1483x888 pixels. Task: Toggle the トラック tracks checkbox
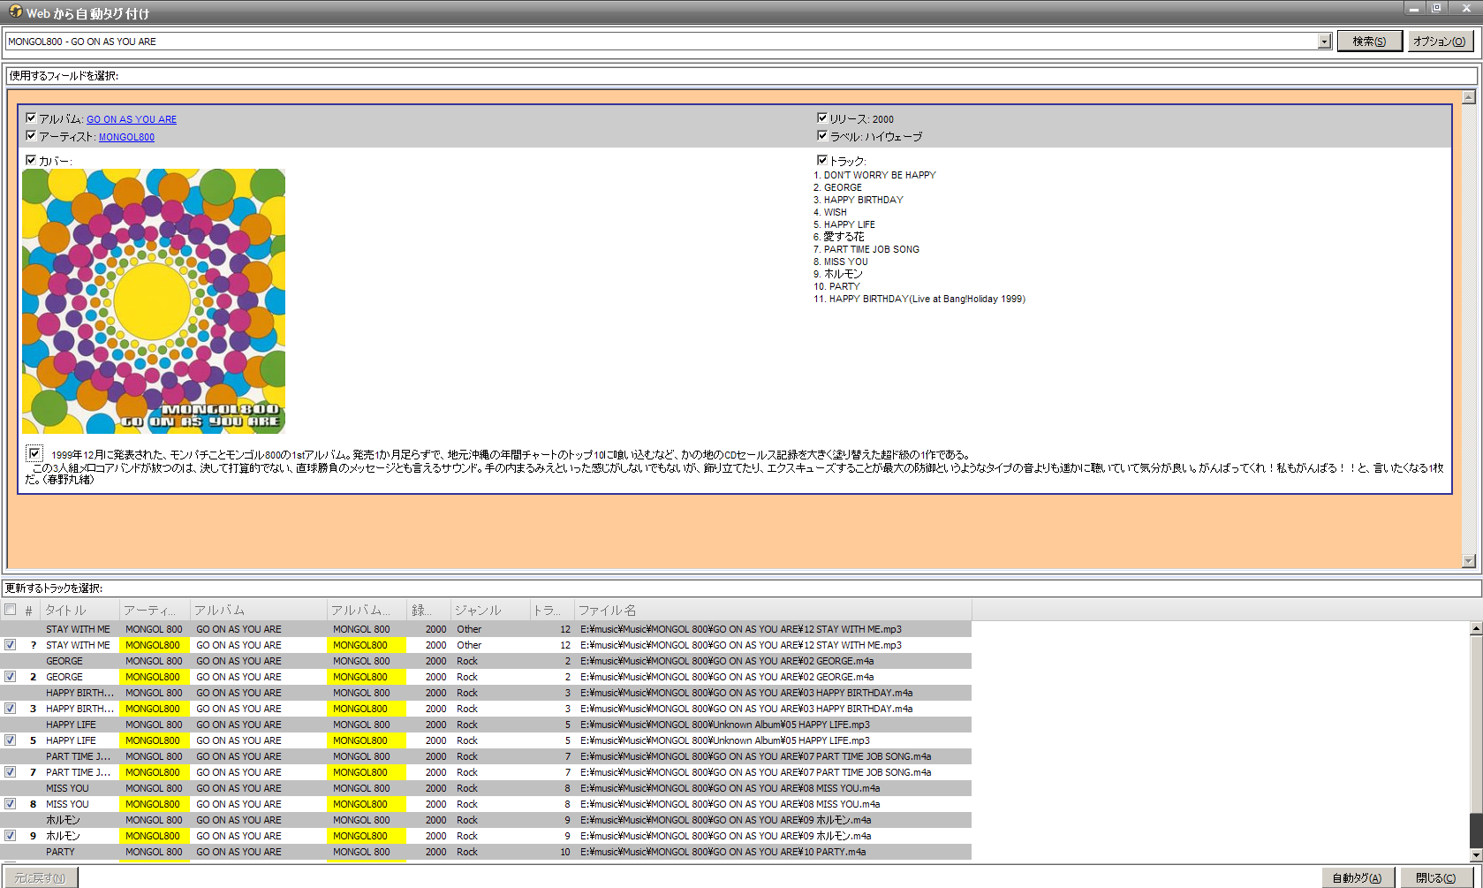coord(822,160)
